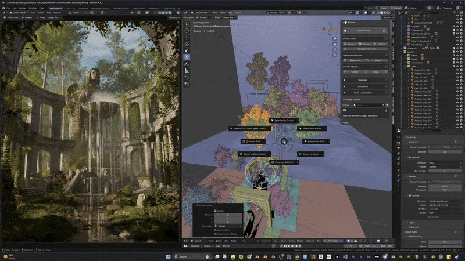
Task: Jump to the timeline start frame
Action: click(x=281, y=246)
